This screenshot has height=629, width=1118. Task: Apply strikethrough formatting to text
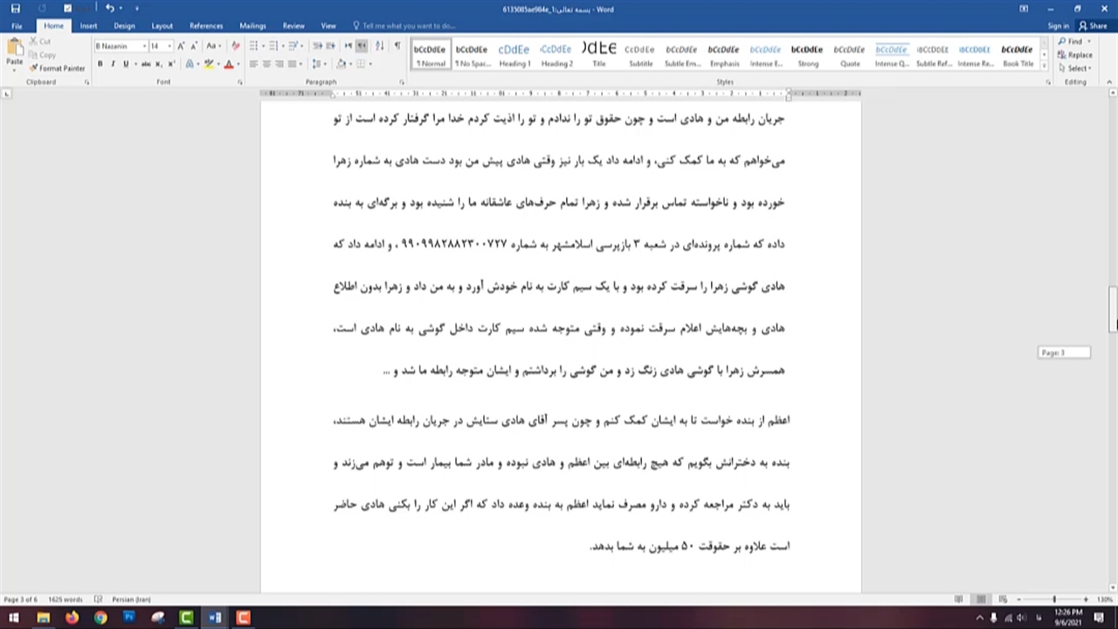(146, 64)
